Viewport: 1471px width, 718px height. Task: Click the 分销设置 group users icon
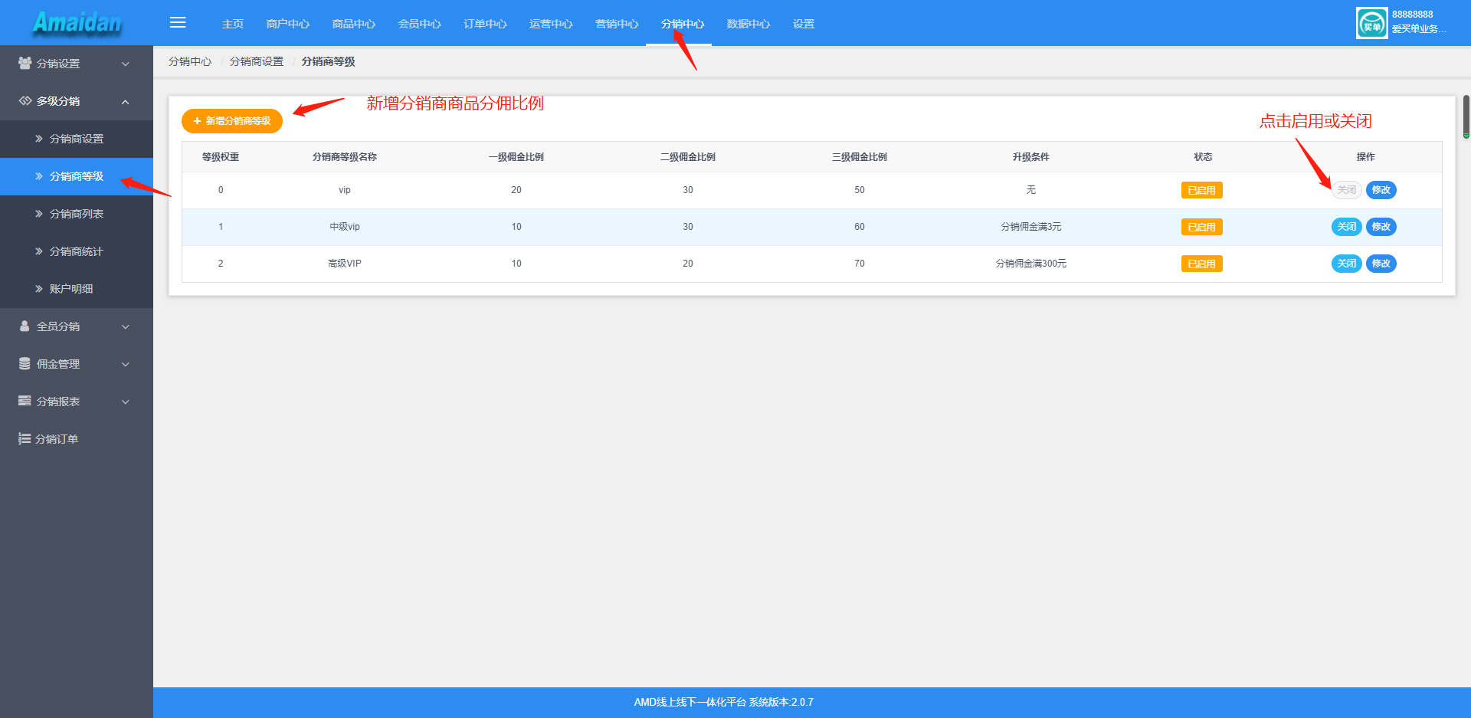tap(25, 63)
